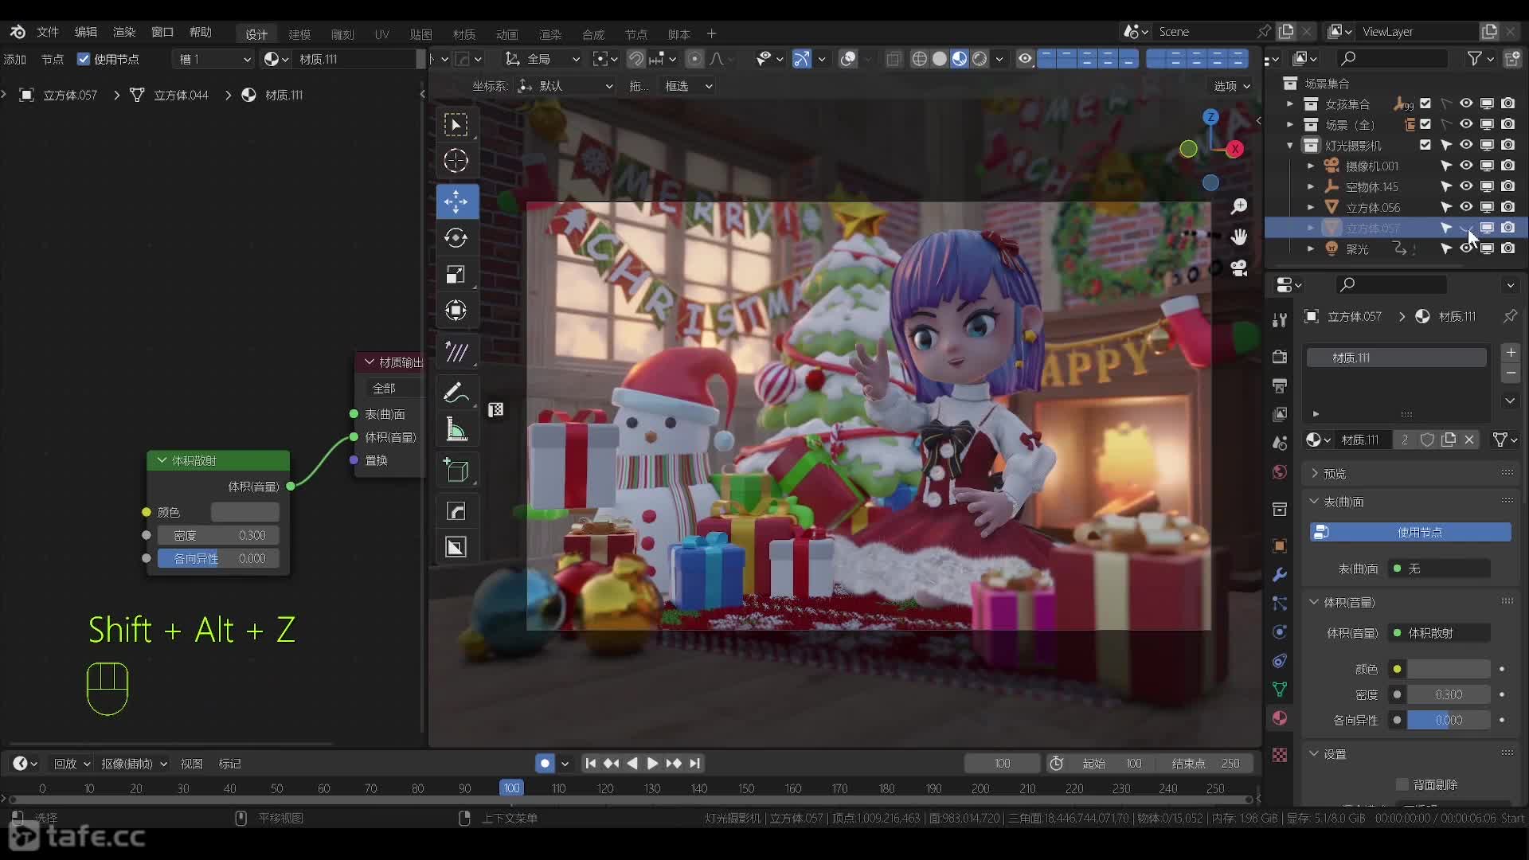Toggle auto keying record button
This screenshot has height=860, width=1529.
pos(545,763)
